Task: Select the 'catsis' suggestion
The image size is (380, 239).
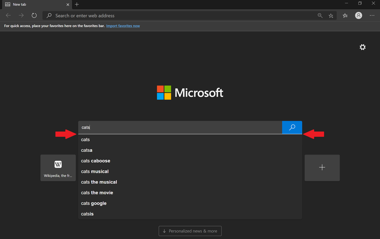Action: [x=190, y=214]
